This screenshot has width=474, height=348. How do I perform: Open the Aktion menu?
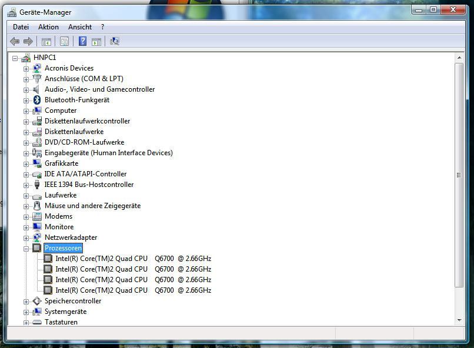(x=48, y=27)
